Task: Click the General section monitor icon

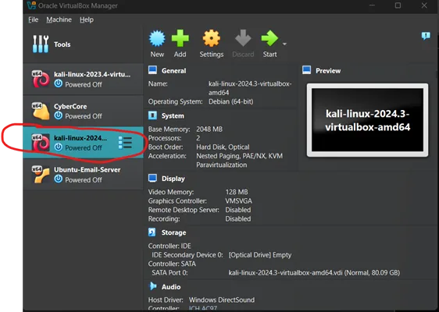Action: click(x=152, y=70)
